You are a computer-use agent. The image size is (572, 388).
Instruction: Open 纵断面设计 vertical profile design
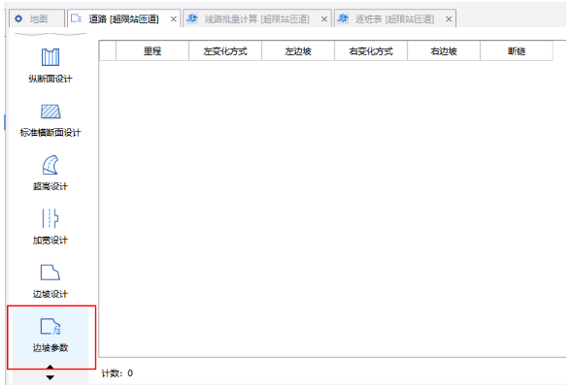pos(50,66)
